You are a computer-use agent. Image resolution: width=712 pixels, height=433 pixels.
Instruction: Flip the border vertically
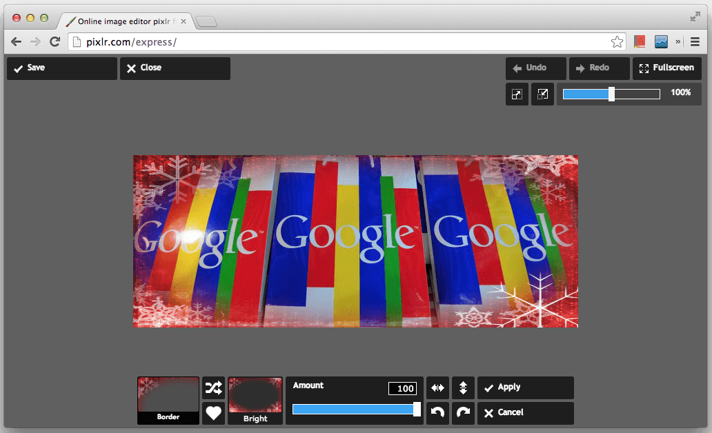[463, 387]
